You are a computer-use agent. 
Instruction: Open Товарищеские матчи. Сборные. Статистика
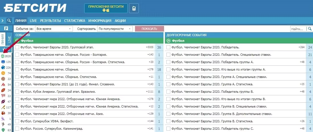(x=59, y=77)
